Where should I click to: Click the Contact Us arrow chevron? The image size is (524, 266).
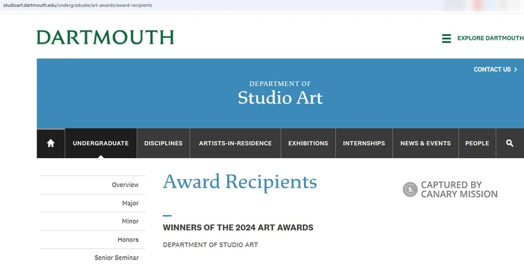click(515, 69)
